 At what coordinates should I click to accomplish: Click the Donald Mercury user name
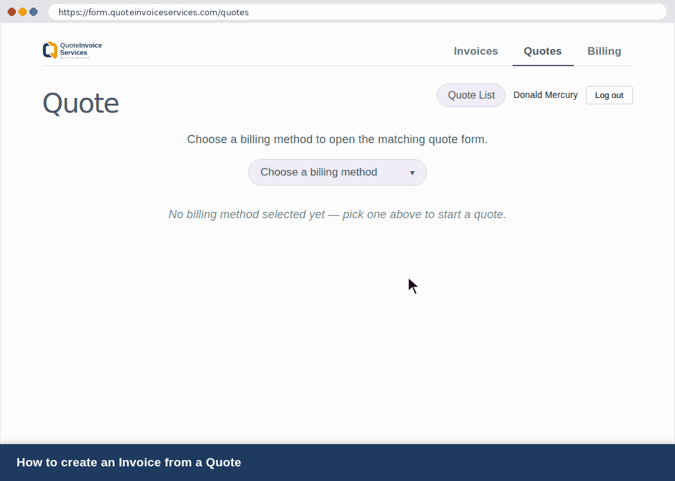pos(546,95)
